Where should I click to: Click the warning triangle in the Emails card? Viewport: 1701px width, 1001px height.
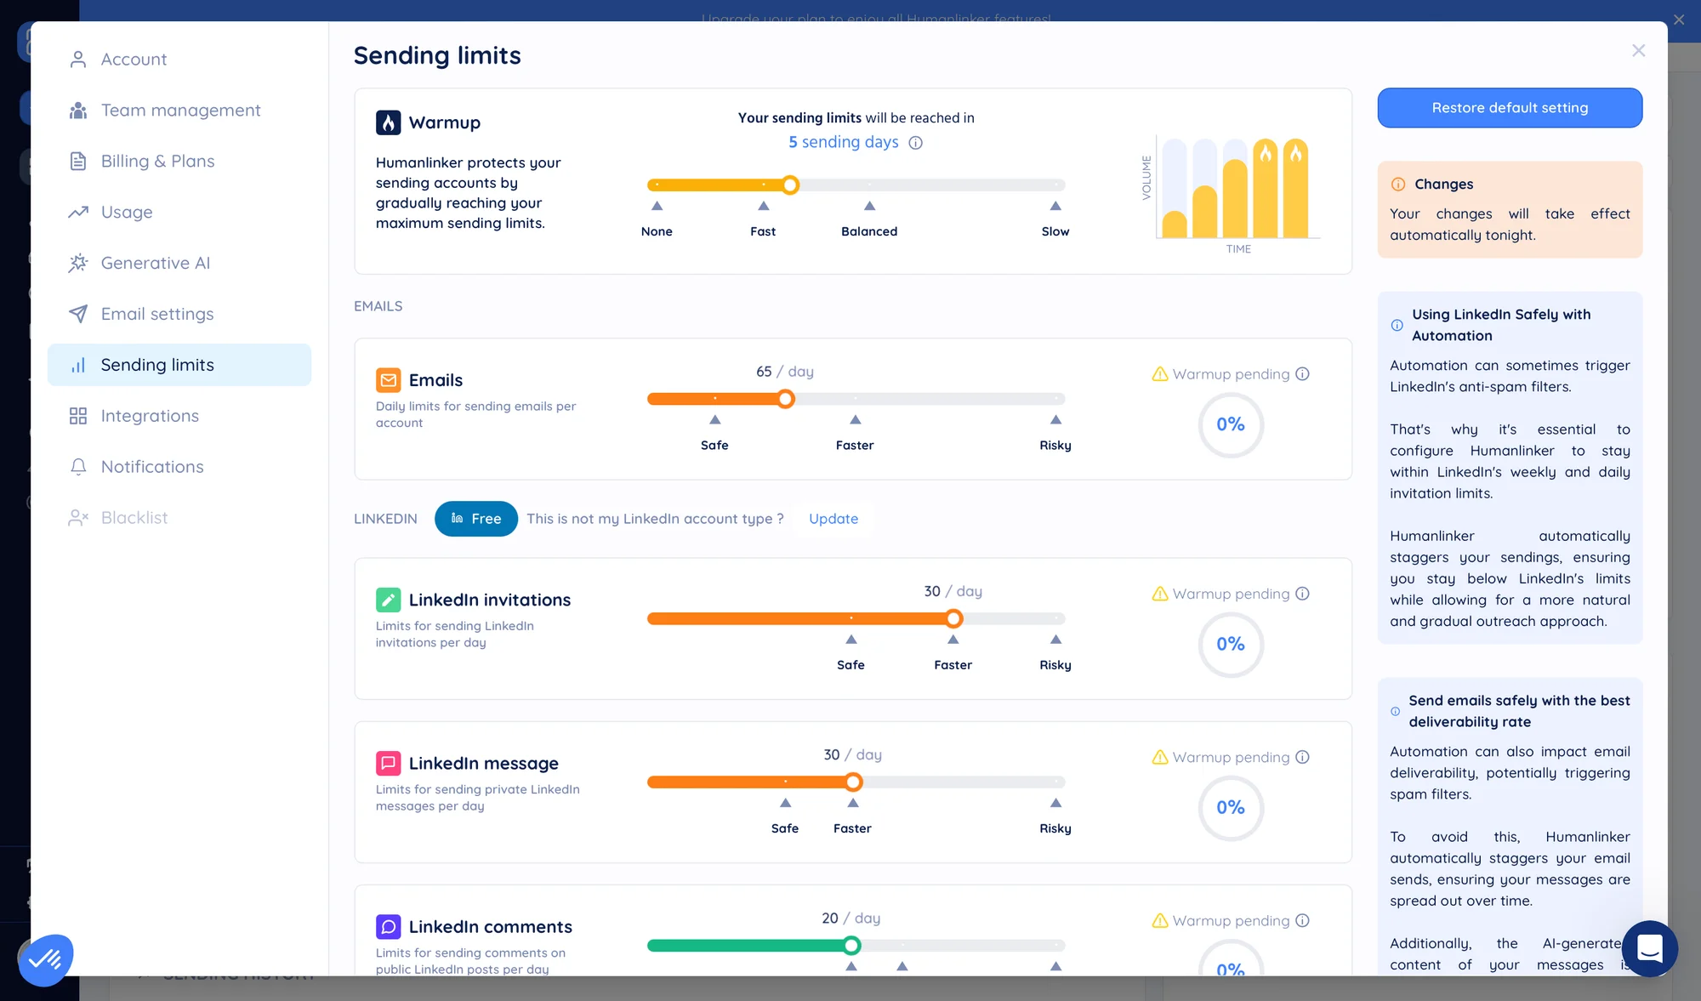(x=1160, y=374)
